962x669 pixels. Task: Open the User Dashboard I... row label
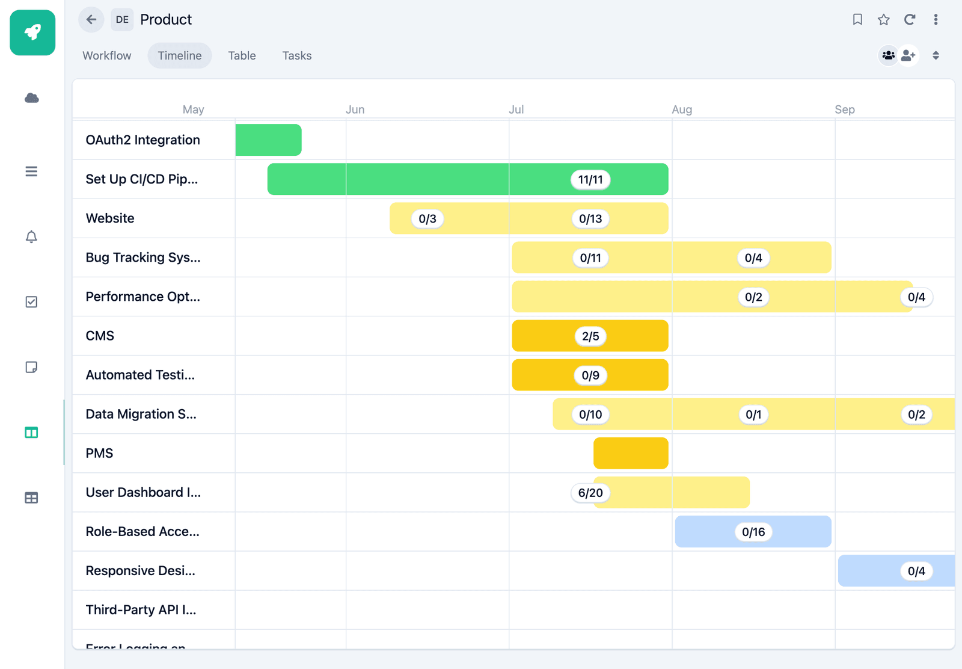(143, 492)
